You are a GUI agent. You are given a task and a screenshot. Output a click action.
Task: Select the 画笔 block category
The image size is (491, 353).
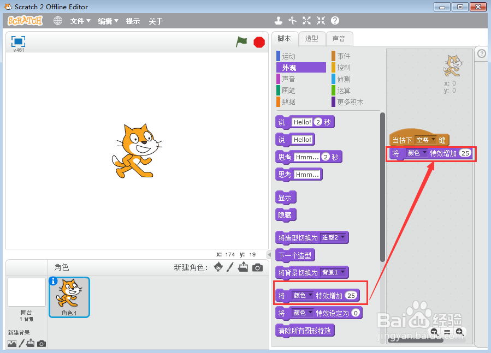[x=301, y=91]
